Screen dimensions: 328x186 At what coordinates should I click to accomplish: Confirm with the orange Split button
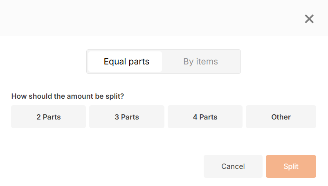(291, 166)
